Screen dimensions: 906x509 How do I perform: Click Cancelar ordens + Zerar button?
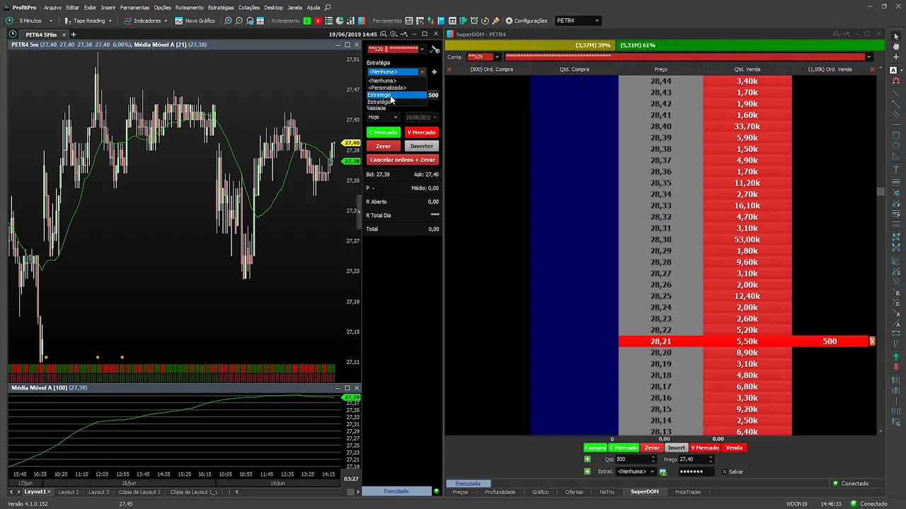pos(402,160)
